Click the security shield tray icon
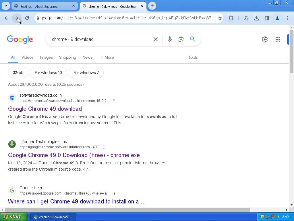294x221 pixels. click(262, 217)
